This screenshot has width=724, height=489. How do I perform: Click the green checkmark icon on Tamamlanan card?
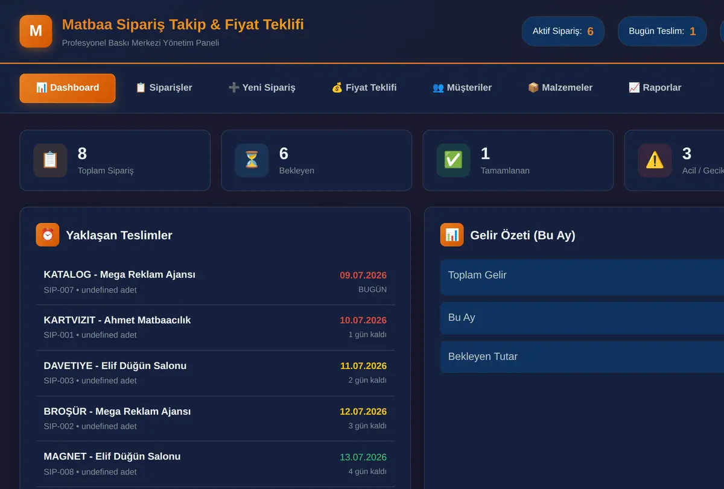(453, 160)
